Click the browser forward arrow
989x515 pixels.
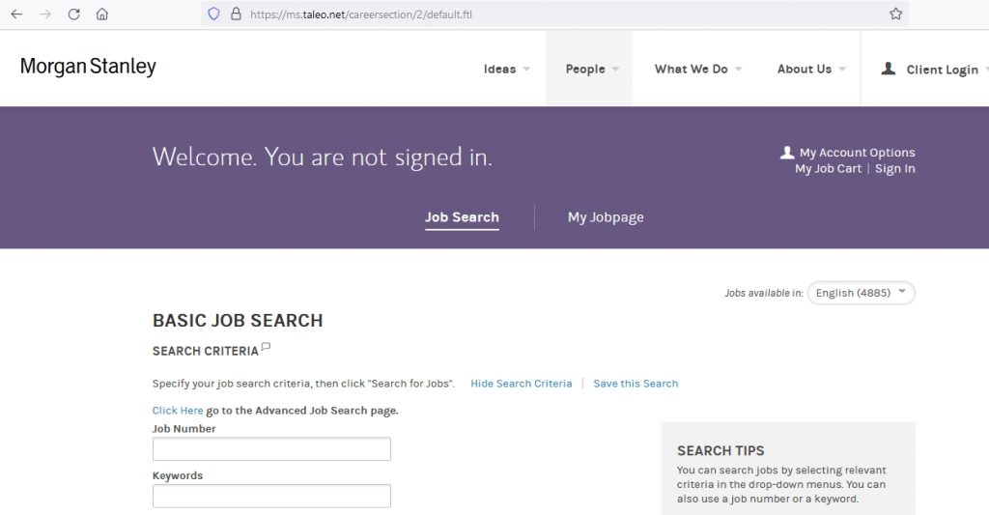45,14
